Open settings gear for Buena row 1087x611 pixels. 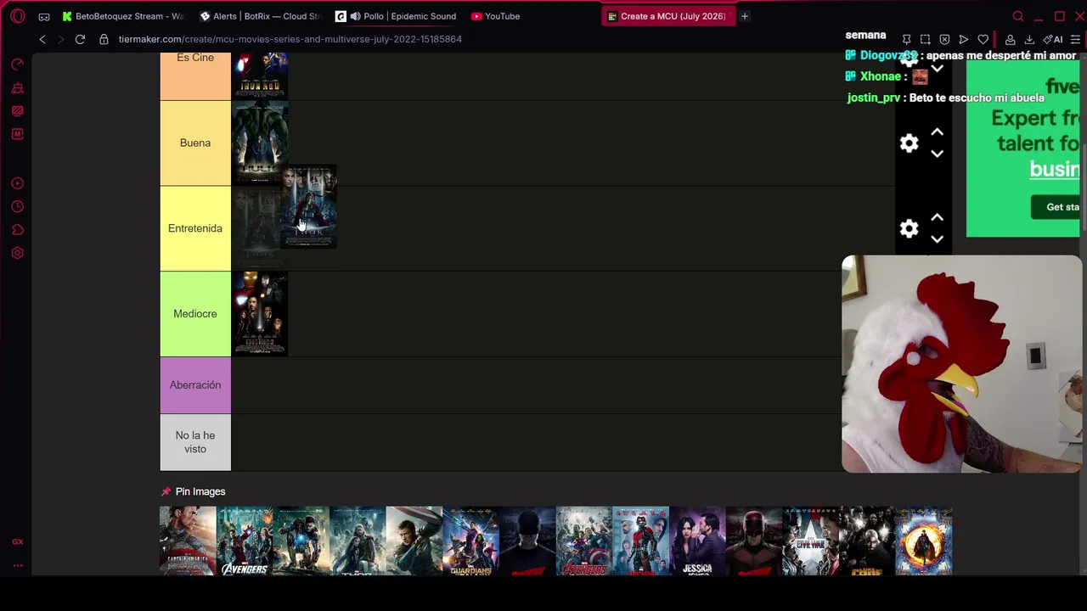pos(909,143)
